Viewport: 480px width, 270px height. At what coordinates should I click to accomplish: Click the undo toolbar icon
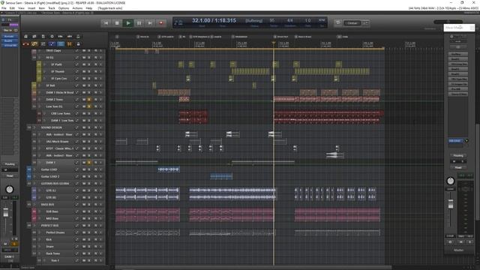click(61, 37)
